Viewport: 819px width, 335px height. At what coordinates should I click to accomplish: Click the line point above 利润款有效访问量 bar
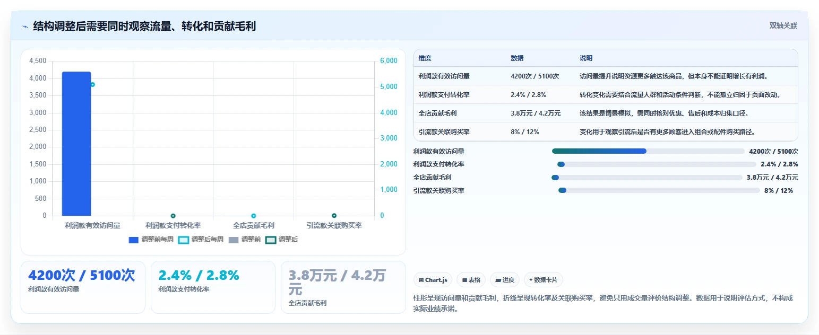point(92,84)
